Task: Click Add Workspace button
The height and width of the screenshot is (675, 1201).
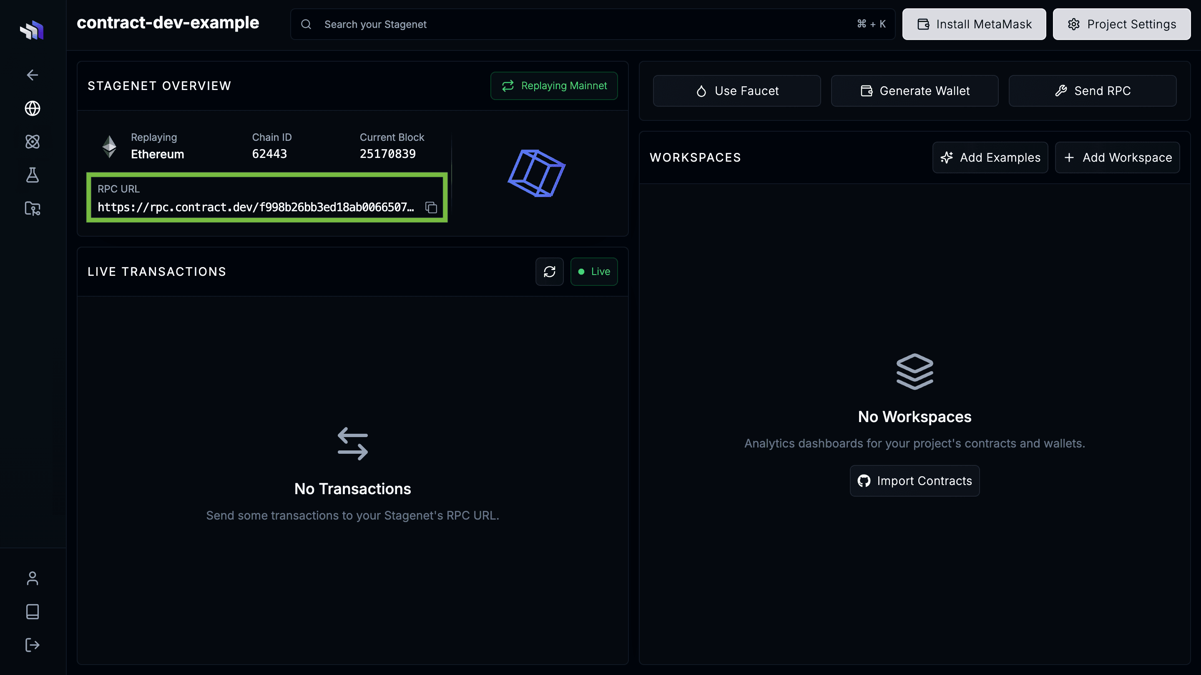Action: (x=1117, y=157)
